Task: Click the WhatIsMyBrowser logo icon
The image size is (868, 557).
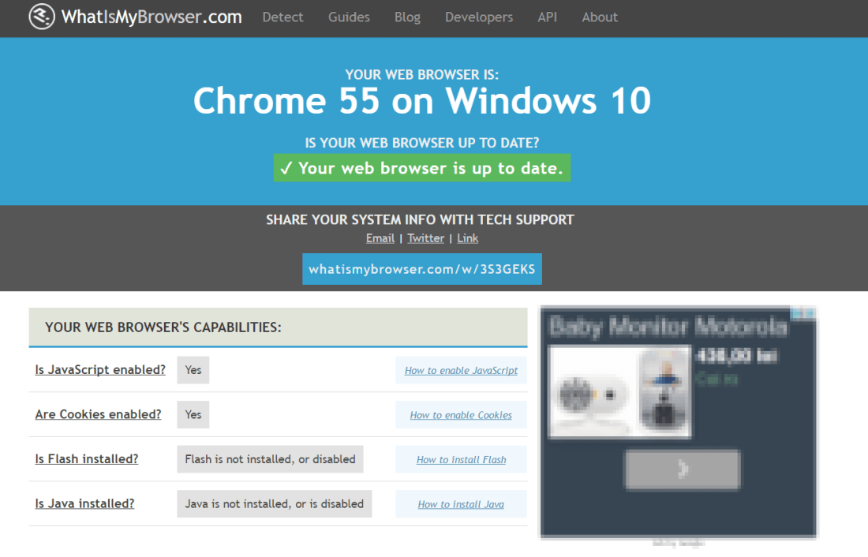Action: coord(42,17)
